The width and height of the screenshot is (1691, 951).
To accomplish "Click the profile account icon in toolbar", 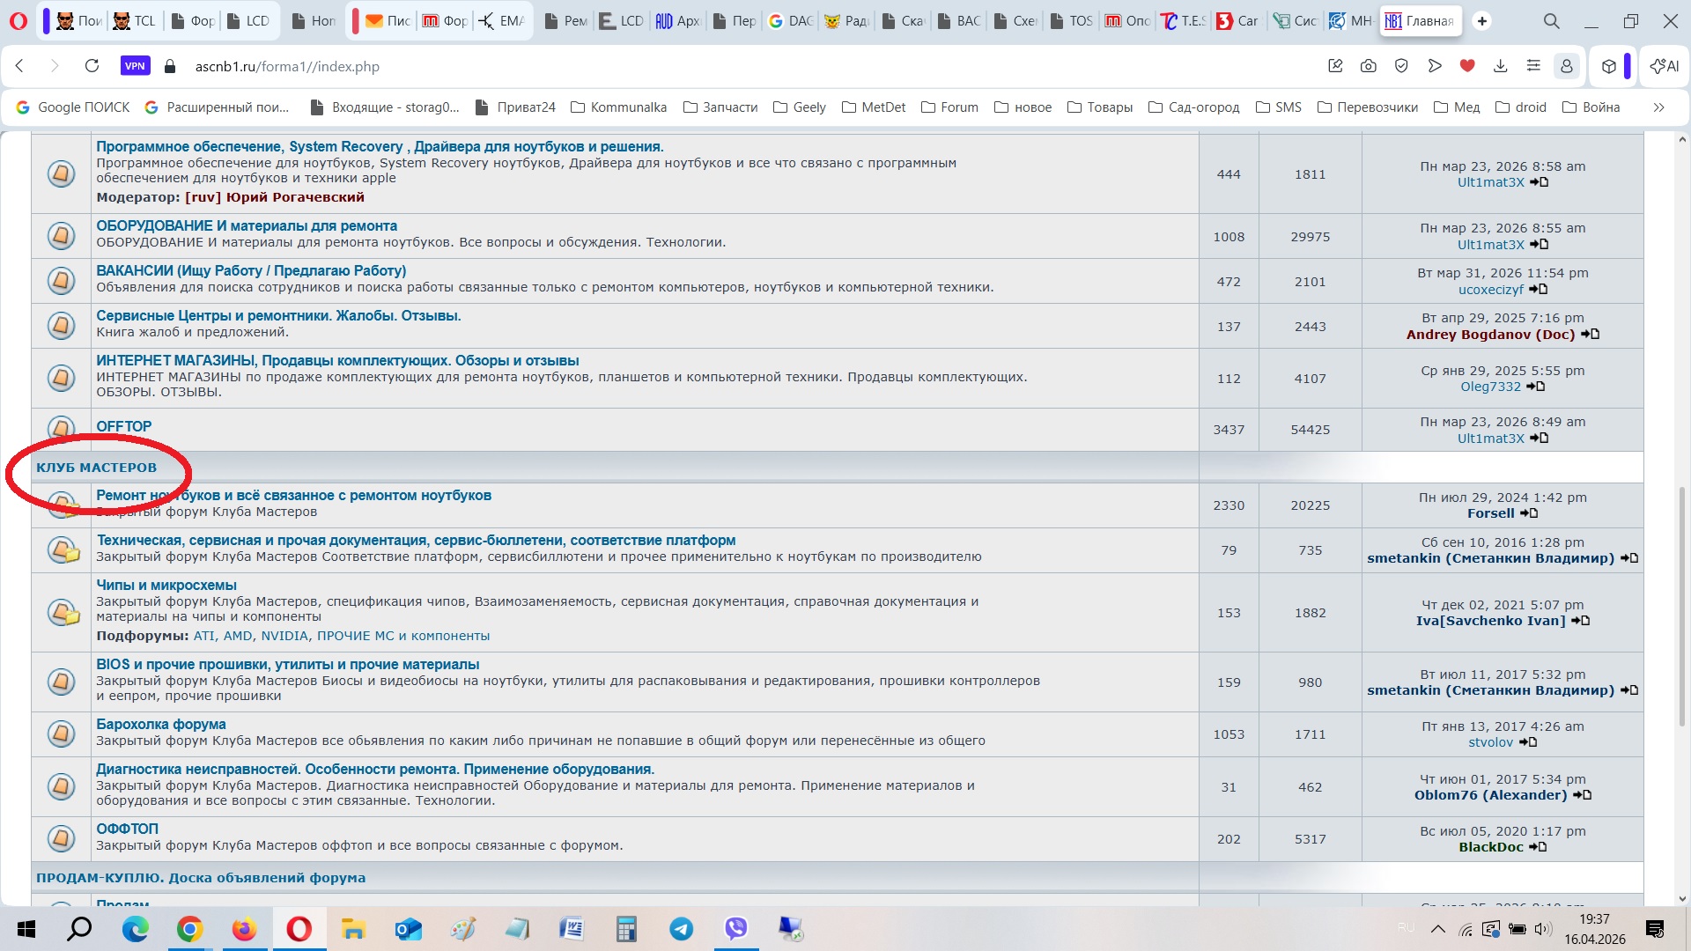I will click(x=1567, y=66).
